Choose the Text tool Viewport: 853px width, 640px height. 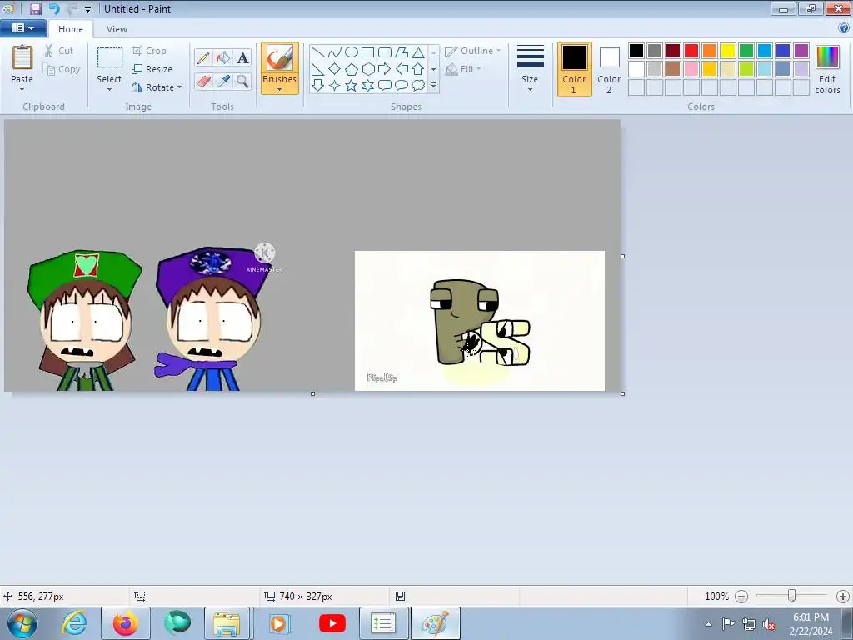click(242, 57)
